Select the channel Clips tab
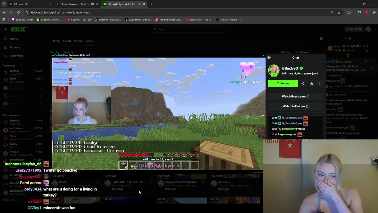378x213 pixels. (x=89, y=41)
